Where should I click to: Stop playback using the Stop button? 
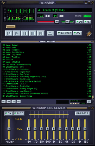(x=33, y=33)
